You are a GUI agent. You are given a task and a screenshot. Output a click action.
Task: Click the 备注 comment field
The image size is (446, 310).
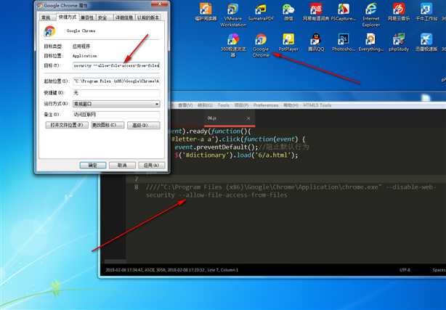[x=116, y=115]
